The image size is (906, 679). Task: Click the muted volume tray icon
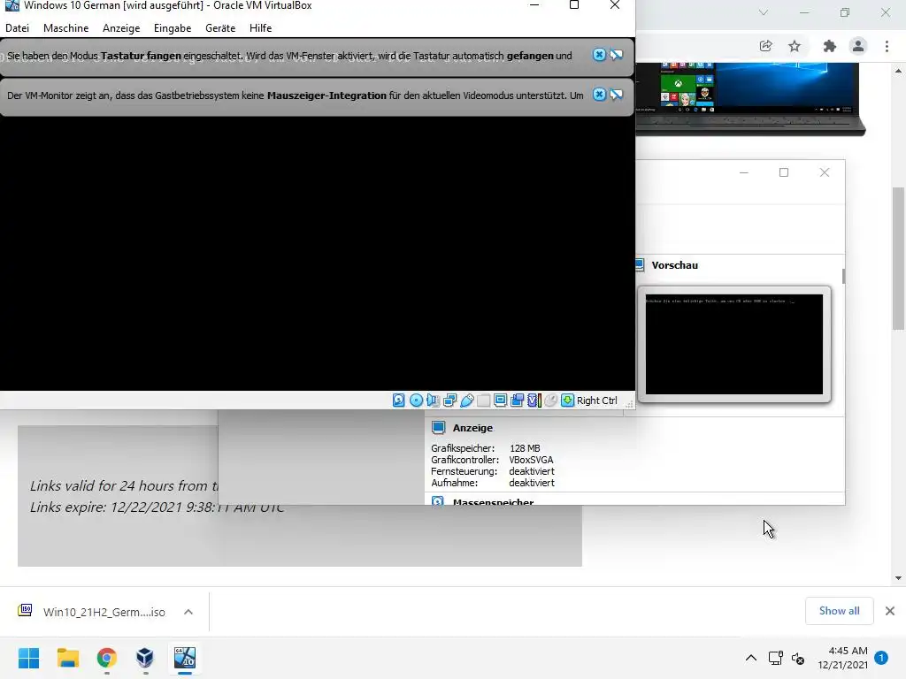point(798,658)
